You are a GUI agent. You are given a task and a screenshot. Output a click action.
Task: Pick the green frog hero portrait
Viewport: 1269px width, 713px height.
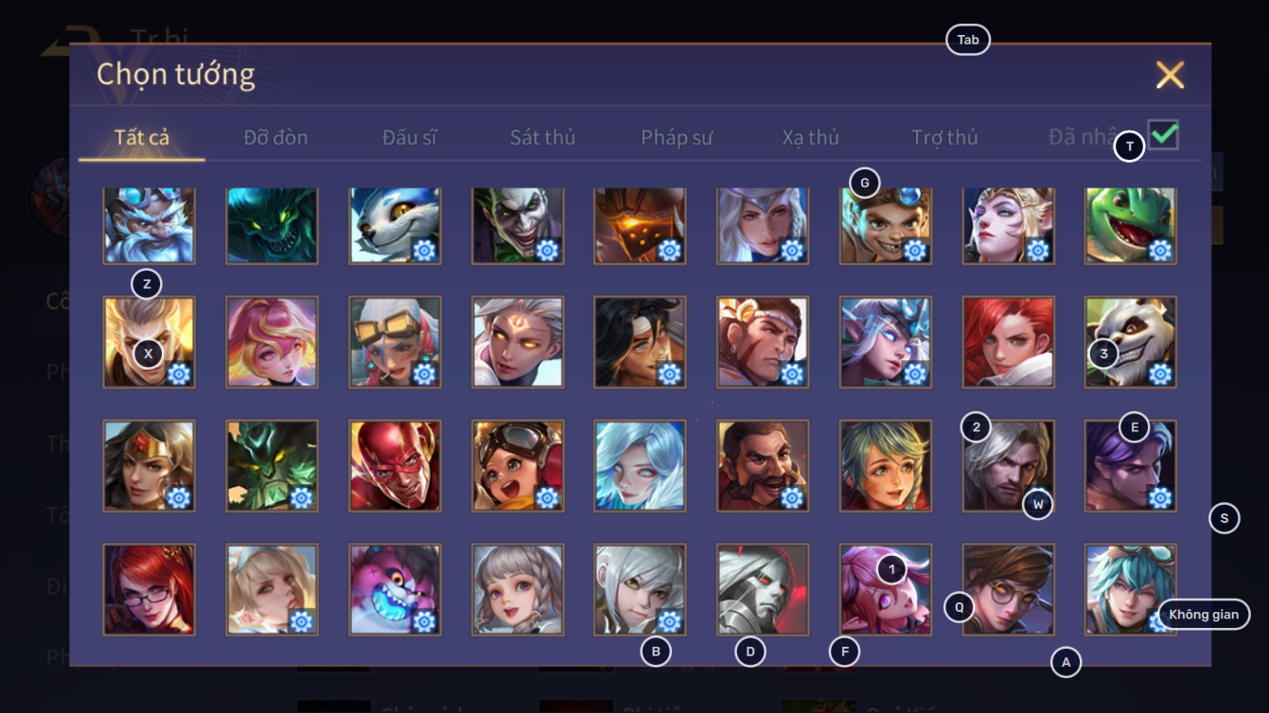pyautogui.click(x=1131, y=223)
